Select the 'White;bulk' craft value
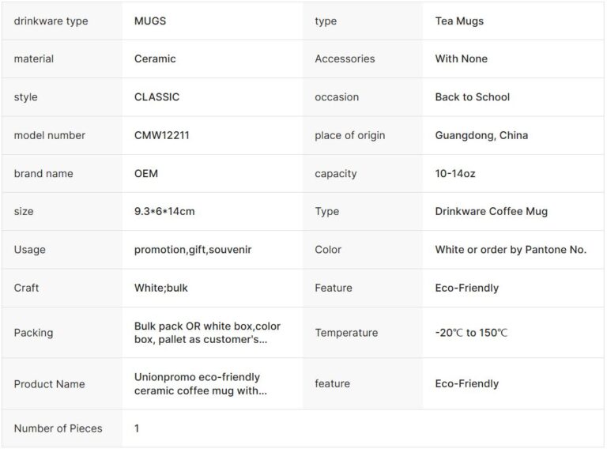Image resolution: width=607 pixels, height=449 pixels. 161,288
